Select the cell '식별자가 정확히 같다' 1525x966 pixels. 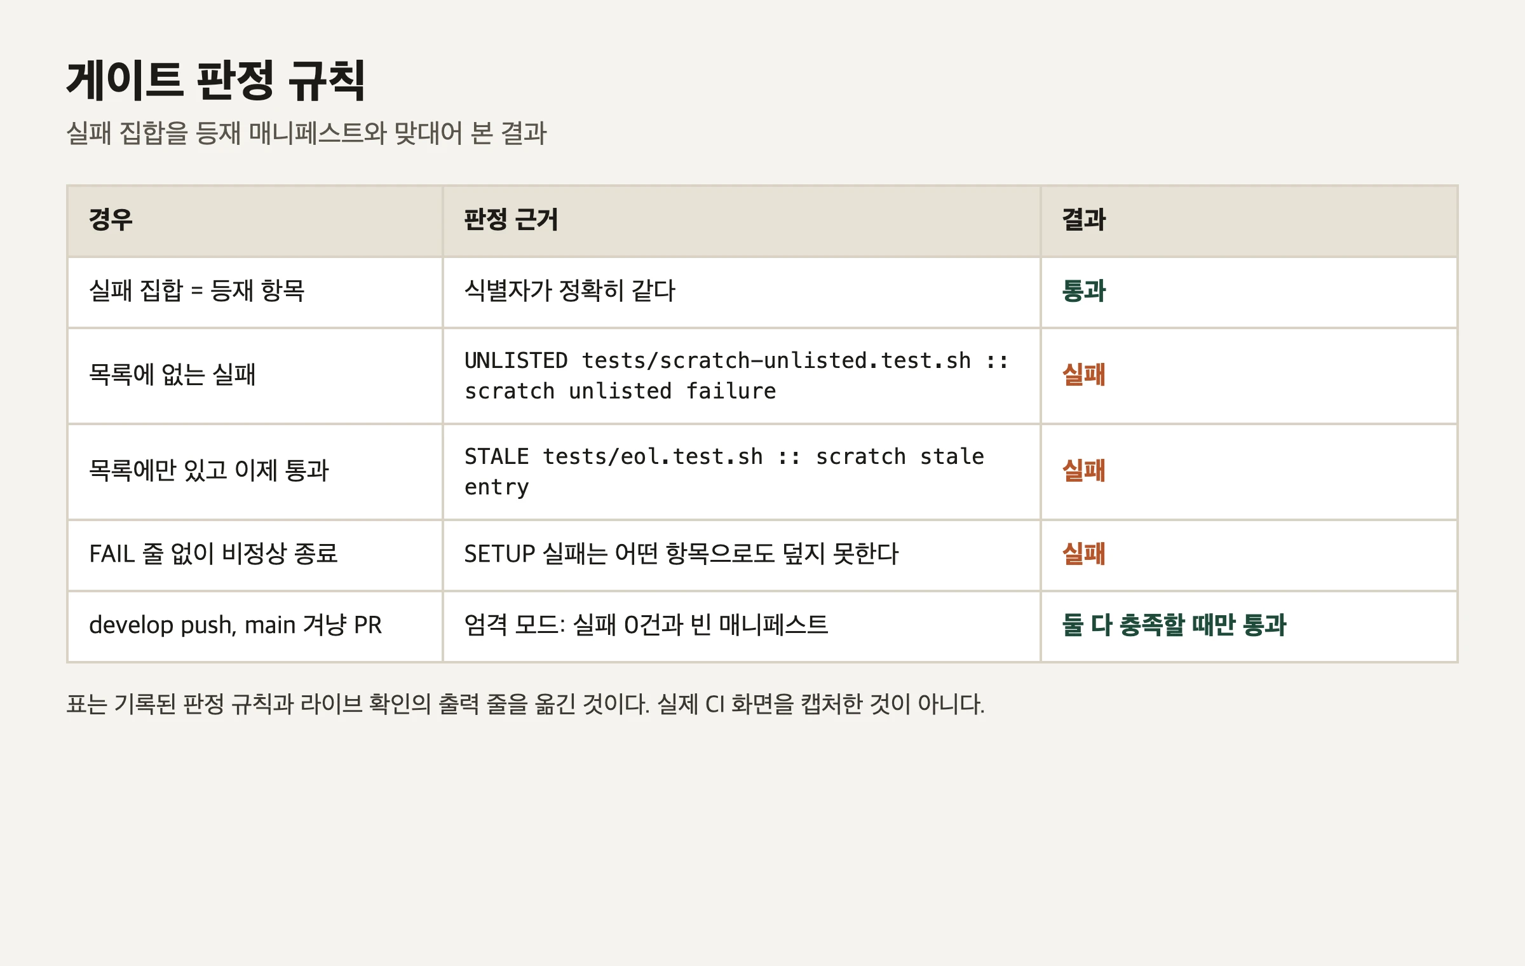[742, 292]
